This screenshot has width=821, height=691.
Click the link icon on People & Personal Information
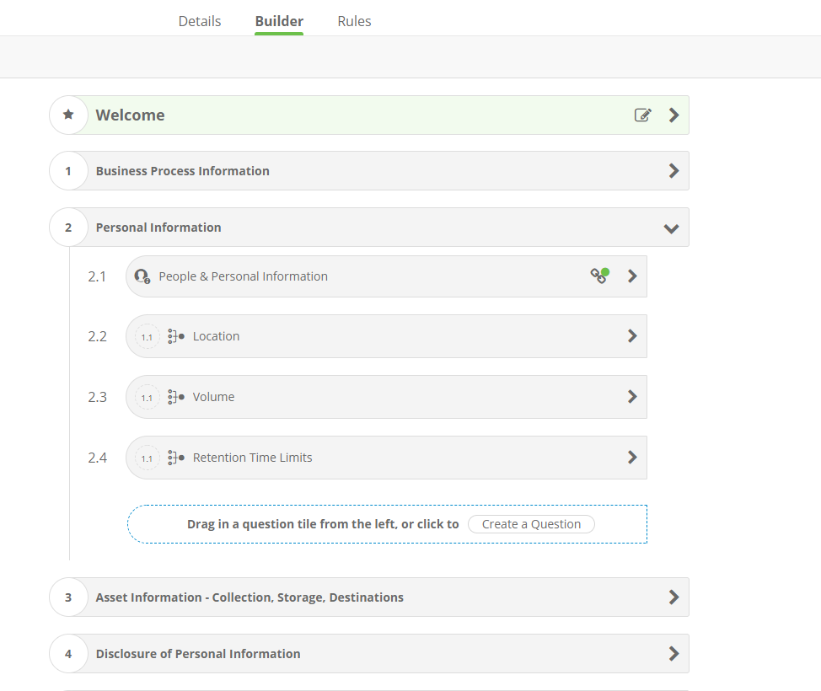click(599, 276)
